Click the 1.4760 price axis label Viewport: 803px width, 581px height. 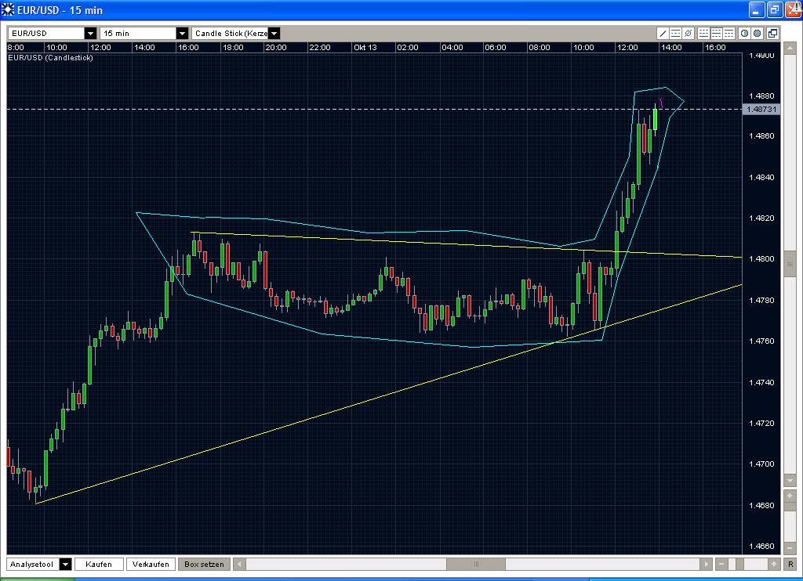pos(761,341)
